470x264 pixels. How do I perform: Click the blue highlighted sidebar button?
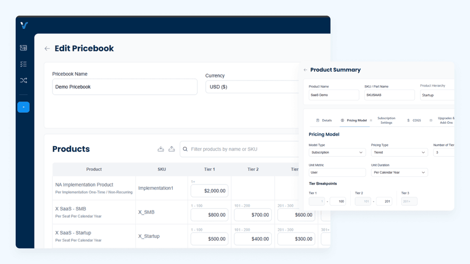[x=23, y=107]
